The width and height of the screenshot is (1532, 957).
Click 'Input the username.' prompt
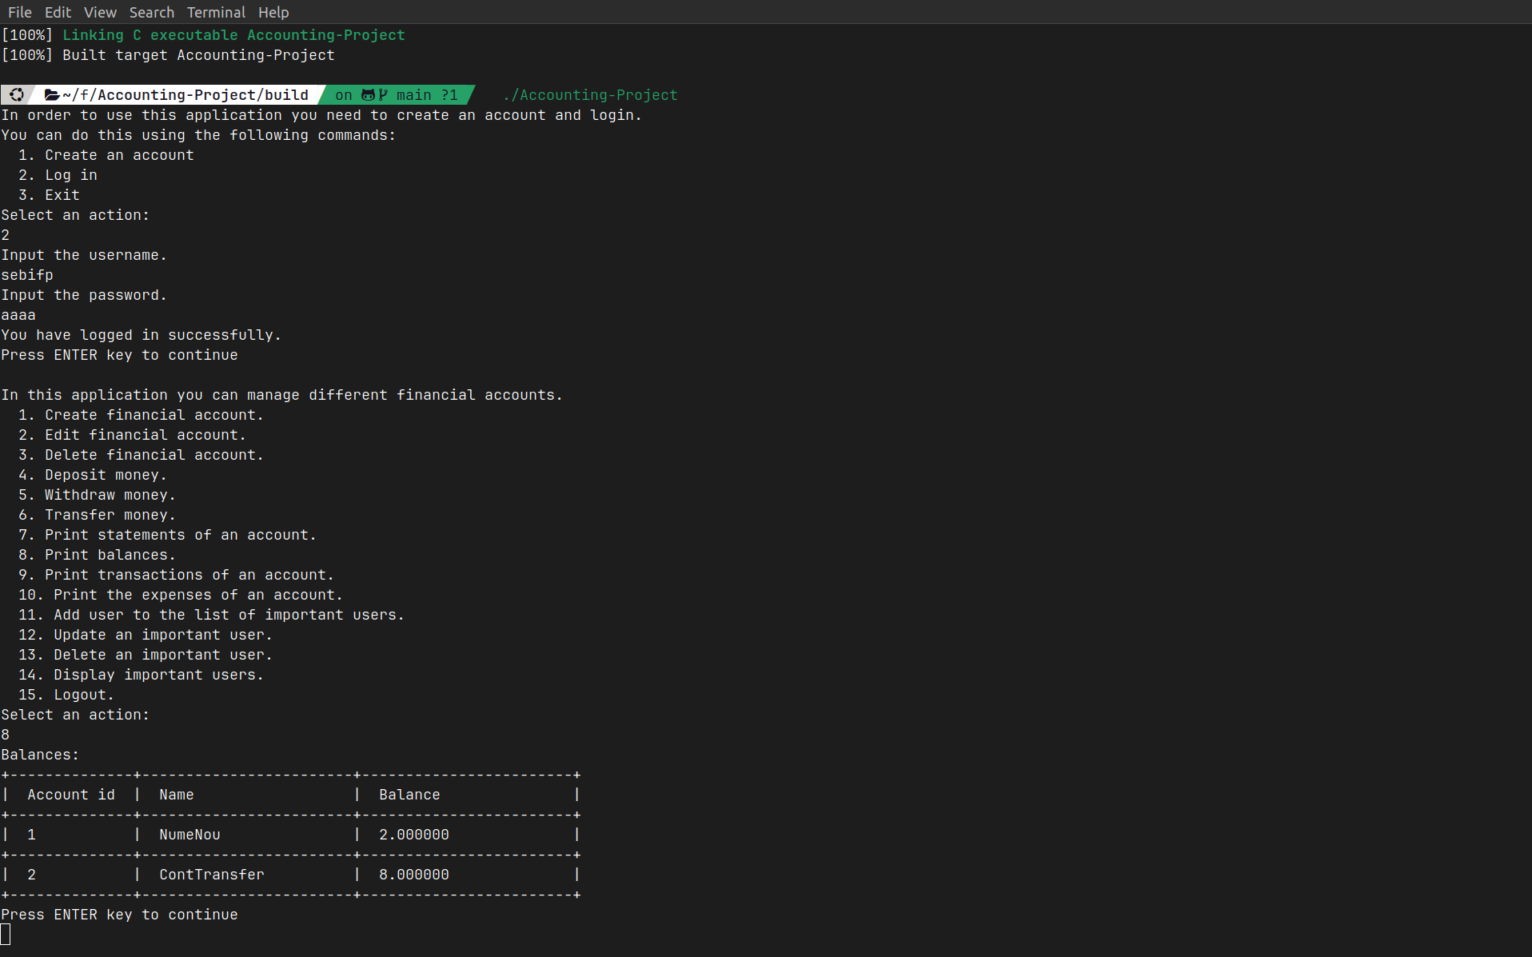click(84, 255)
